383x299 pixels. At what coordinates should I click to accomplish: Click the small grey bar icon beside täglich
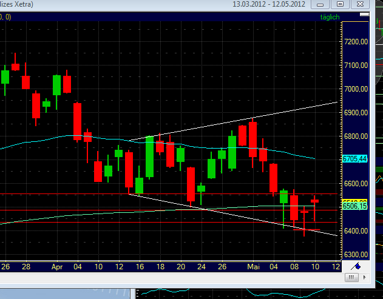[364, 15]
